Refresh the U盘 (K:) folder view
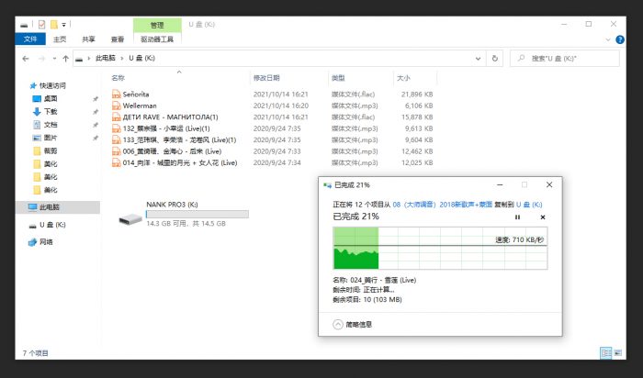Viewport: 643px width, 378px height. coord(497,58)
